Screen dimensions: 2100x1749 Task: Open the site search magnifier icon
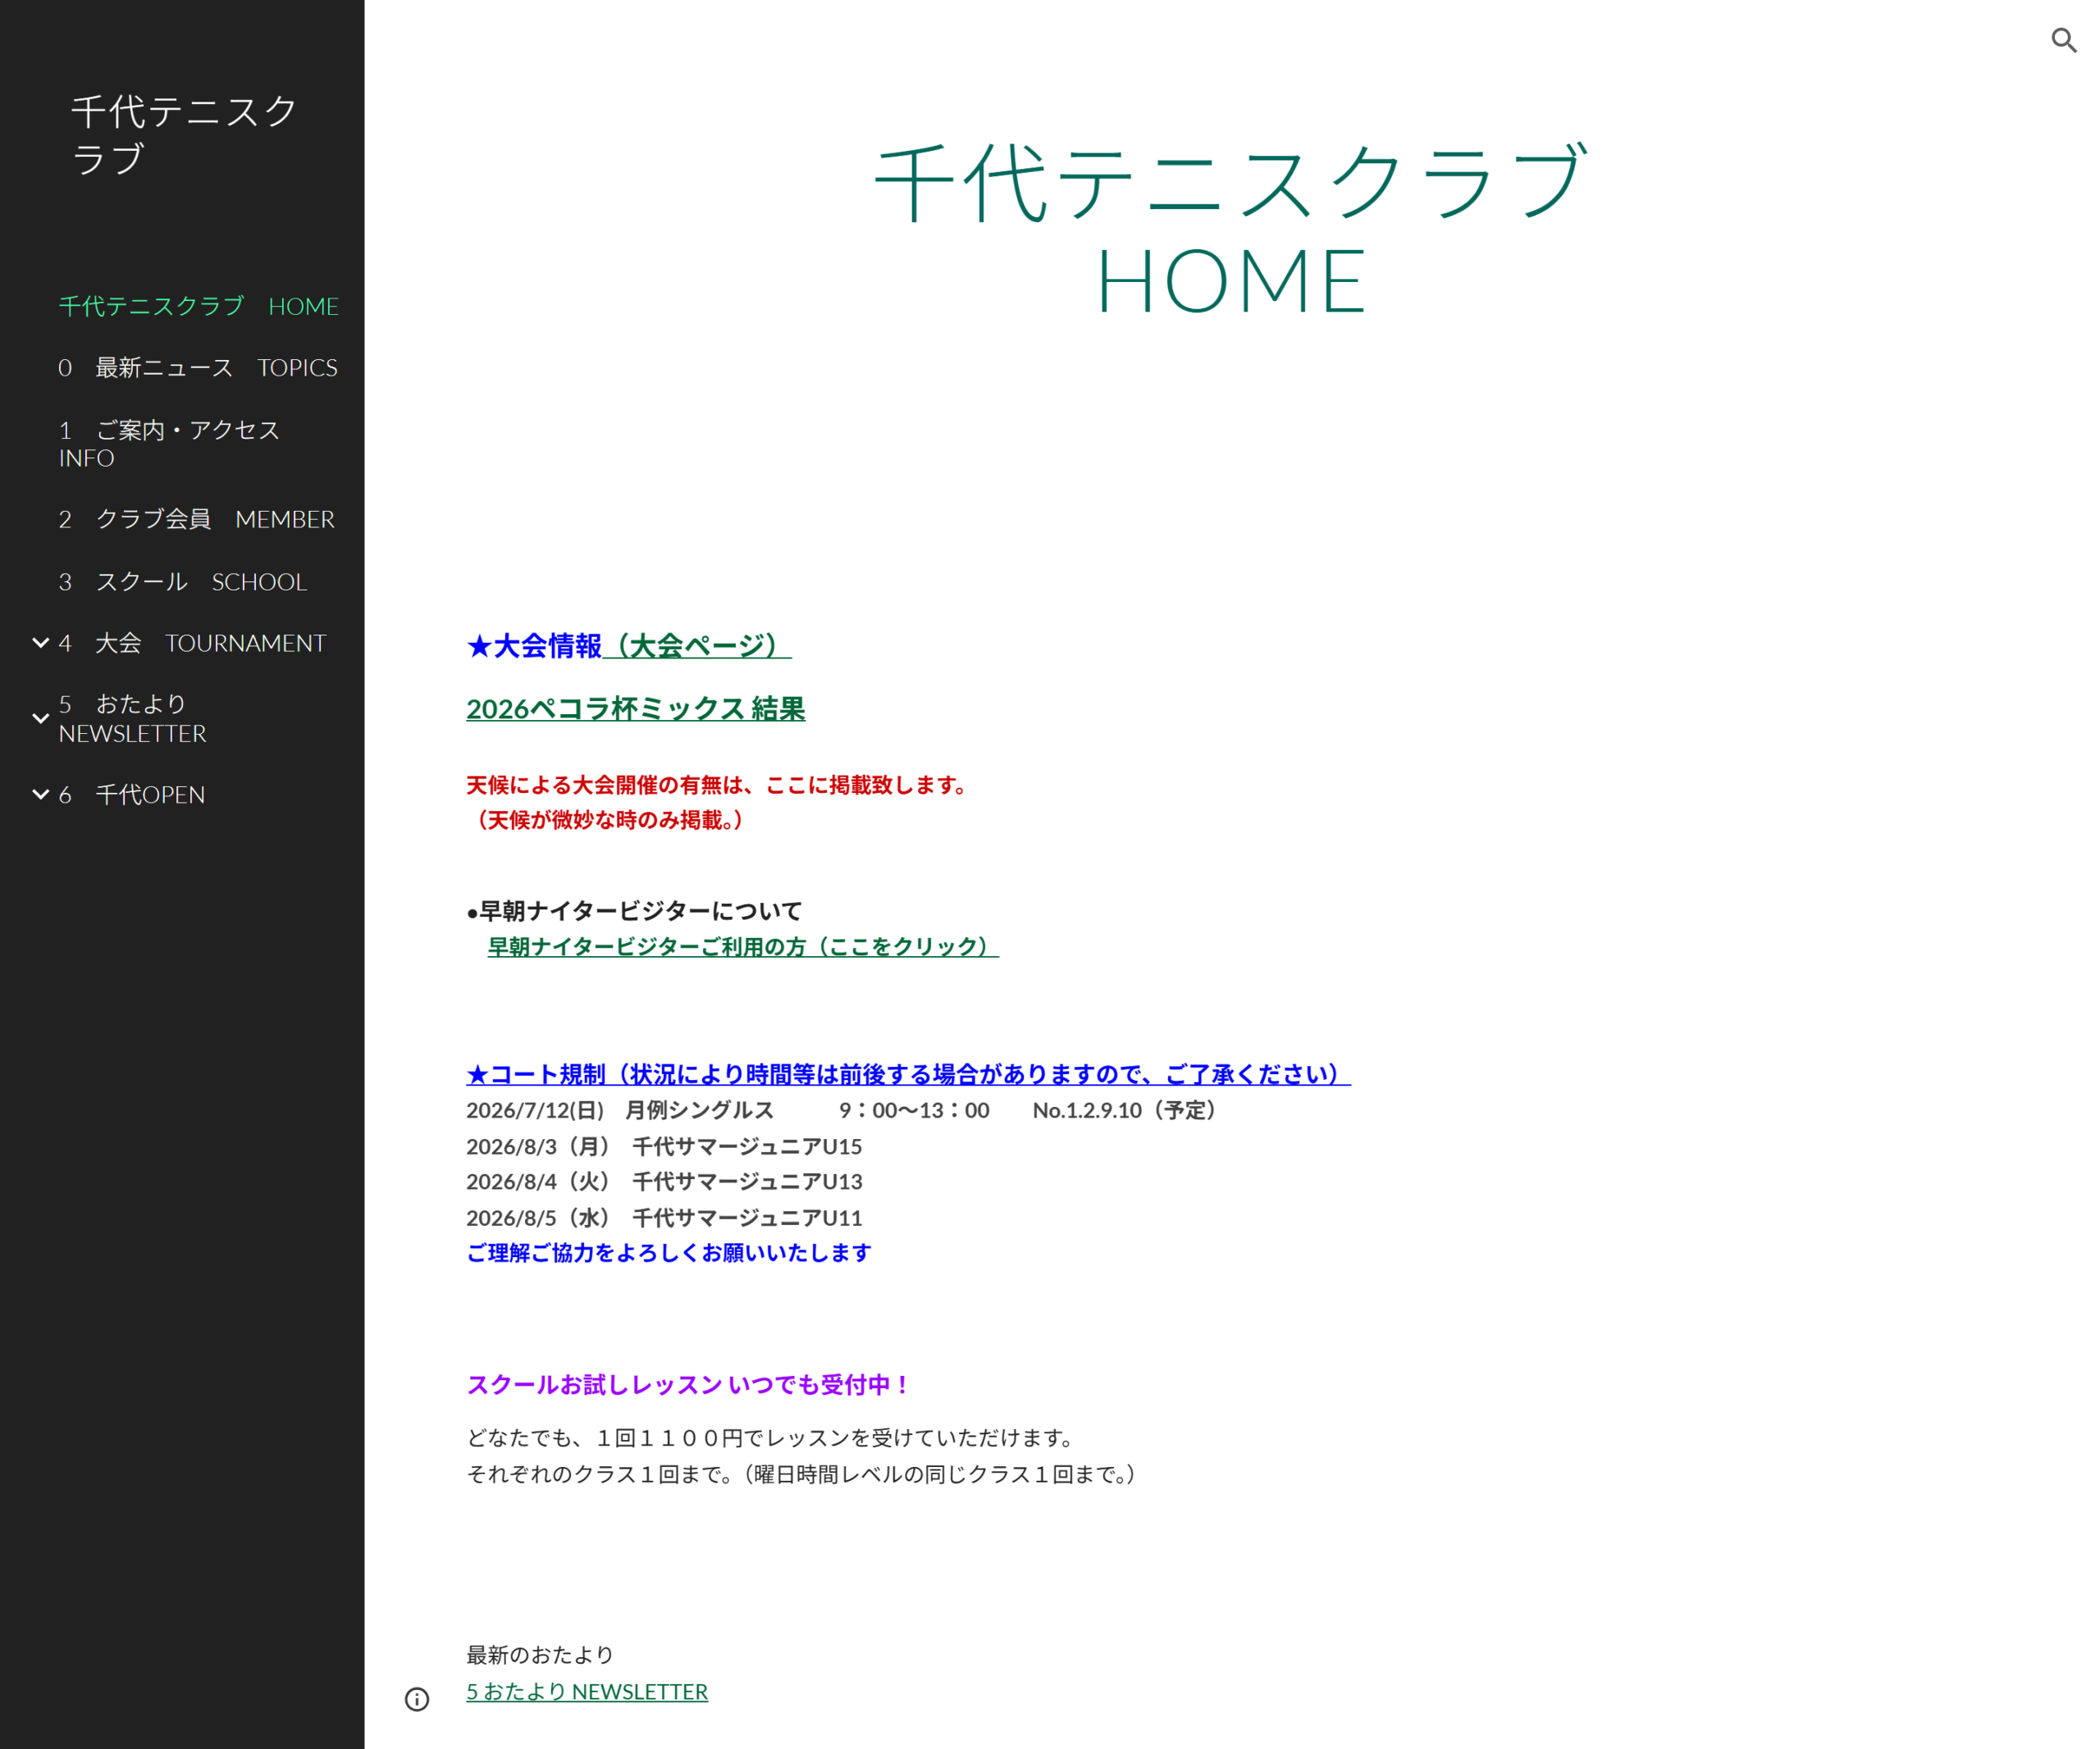coord(2063,40)
